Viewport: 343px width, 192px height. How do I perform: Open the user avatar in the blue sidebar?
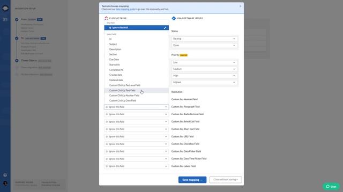pyautogui.click(x=5, y=183)
